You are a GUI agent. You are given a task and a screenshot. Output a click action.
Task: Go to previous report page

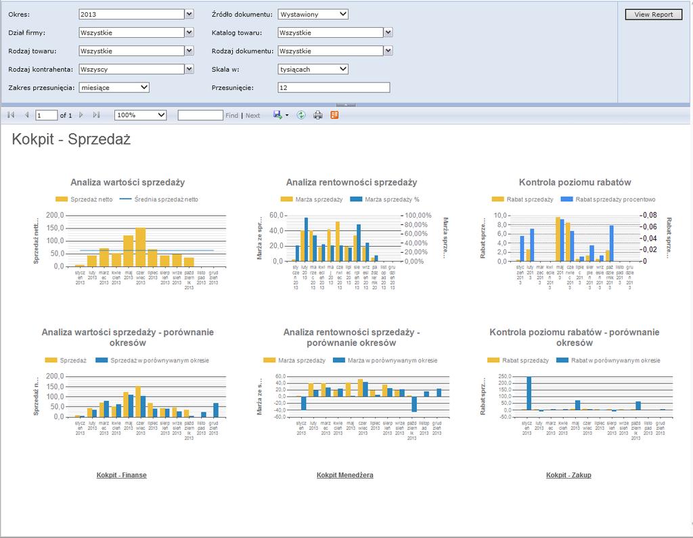(x=26, y=115)
